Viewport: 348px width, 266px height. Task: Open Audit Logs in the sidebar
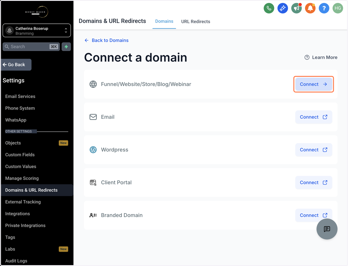[16, 261]
